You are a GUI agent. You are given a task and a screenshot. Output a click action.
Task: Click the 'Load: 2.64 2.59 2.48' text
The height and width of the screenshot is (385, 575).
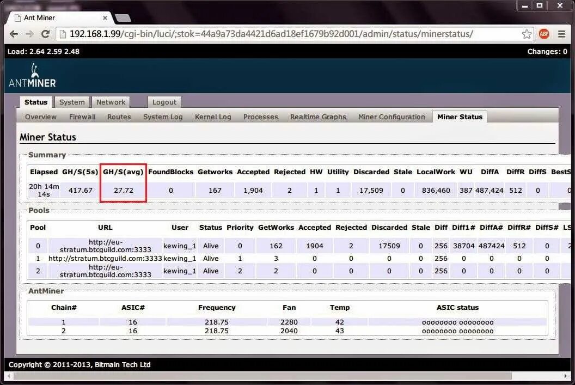click(x=43, y=52)
